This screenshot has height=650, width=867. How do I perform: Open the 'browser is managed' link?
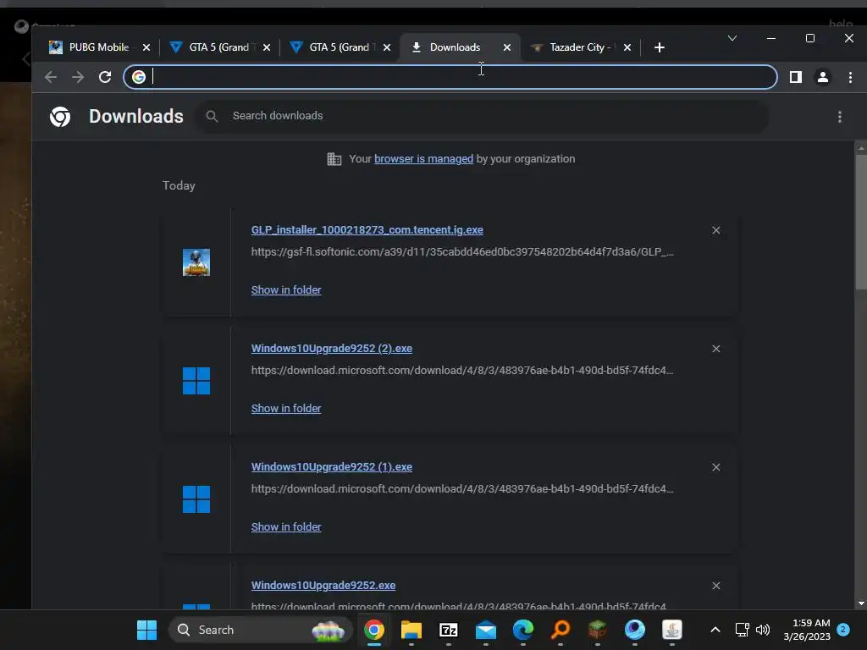(423, 159)
